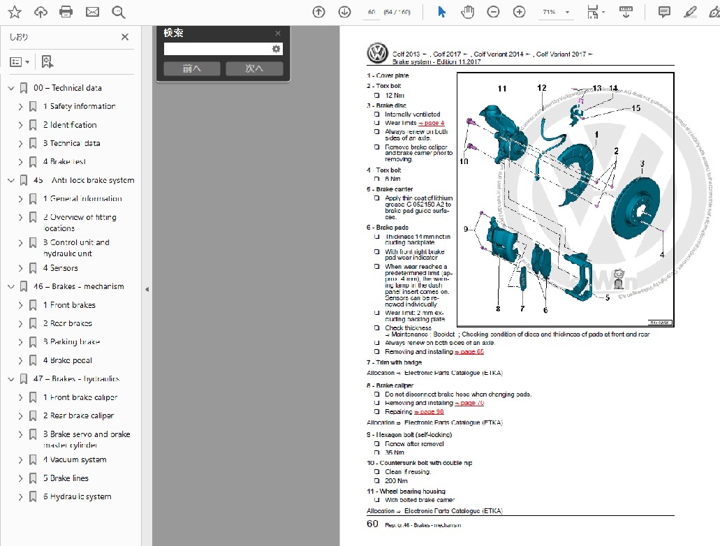The image size is (720, 546).
Task: Open 2 Overview of fitting locations bookmark
Action: (80, 223)
